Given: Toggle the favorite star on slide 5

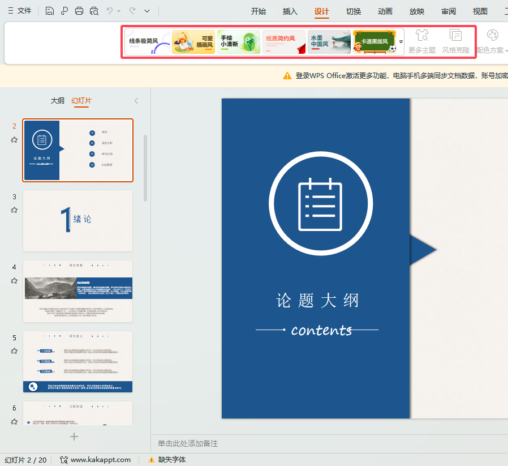Looking at the screenshot, I should coord(14,350).
